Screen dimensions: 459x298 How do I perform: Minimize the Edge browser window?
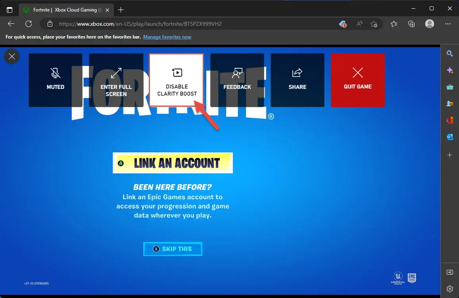[413, 8]
